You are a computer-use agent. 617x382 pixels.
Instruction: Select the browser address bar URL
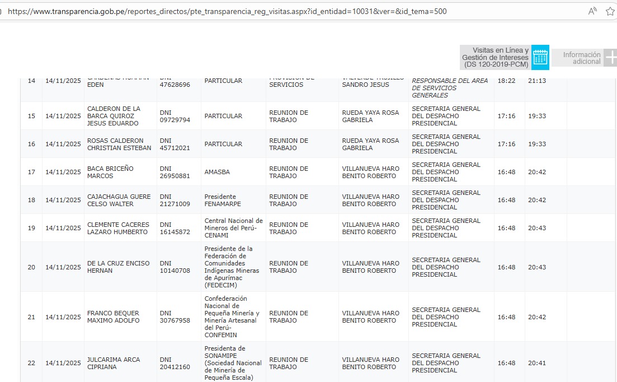click(227, 11)
